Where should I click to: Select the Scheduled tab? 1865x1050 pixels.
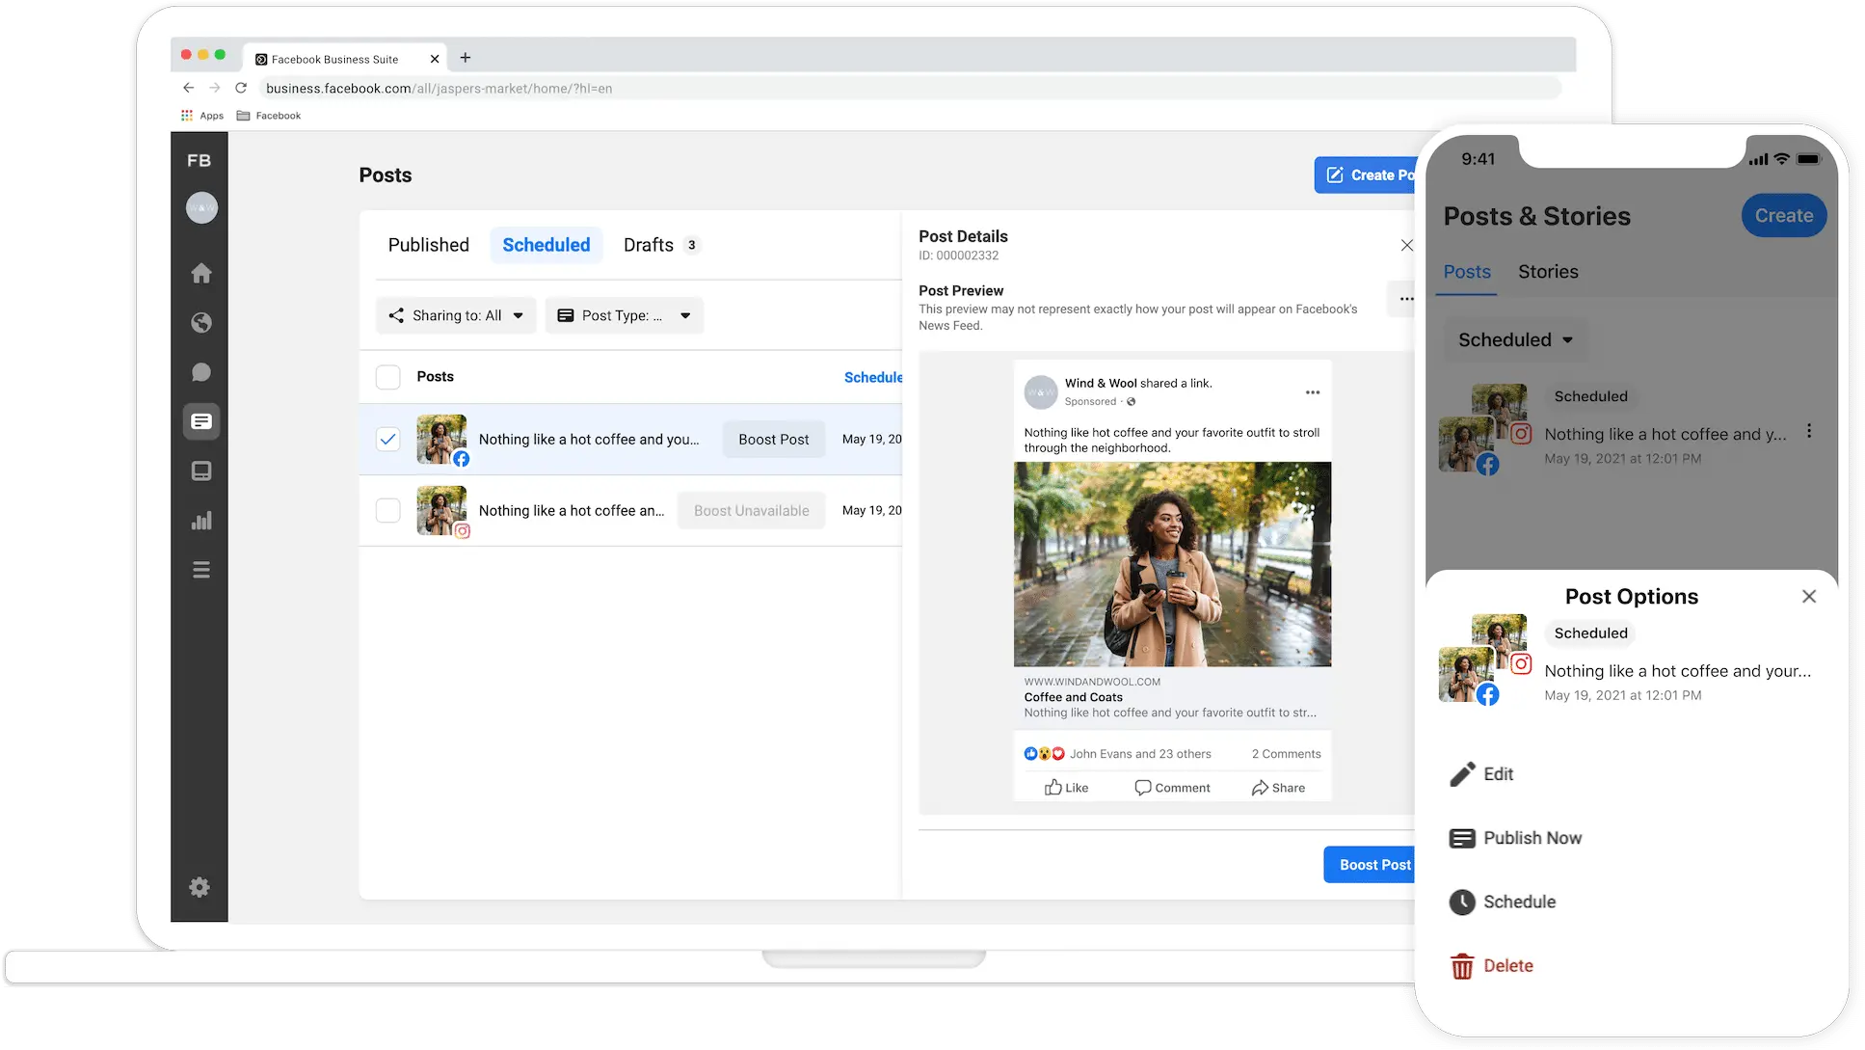tap(546, 245)
